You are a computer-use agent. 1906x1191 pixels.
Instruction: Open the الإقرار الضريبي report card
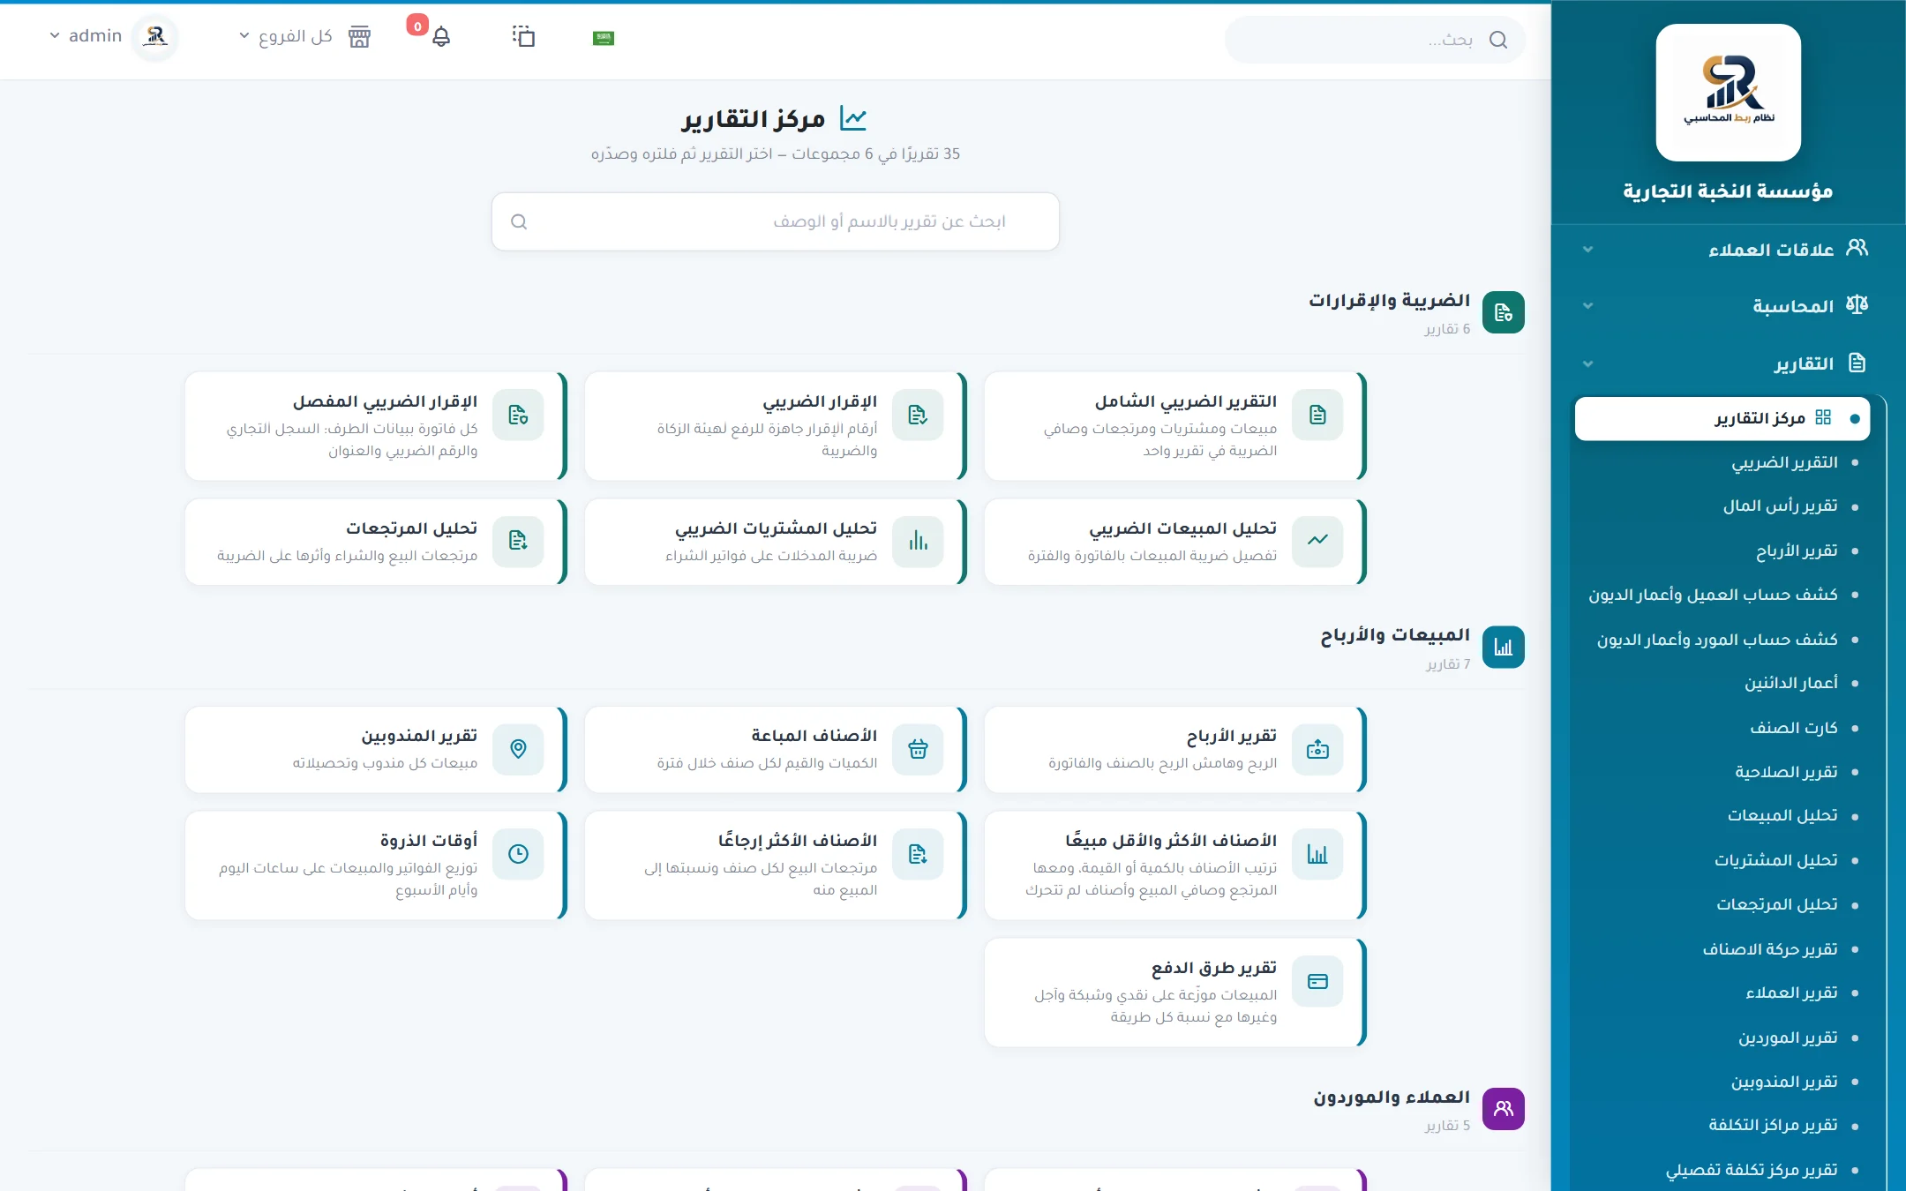pyautogui.click(x=776, y=426)
